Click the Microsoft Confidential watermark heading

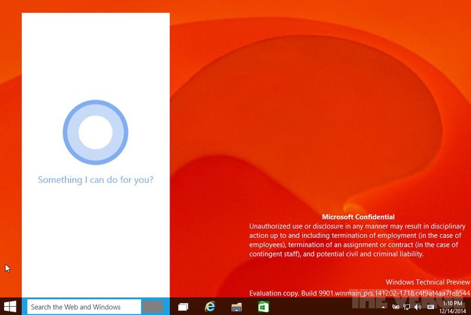point(358,217)
